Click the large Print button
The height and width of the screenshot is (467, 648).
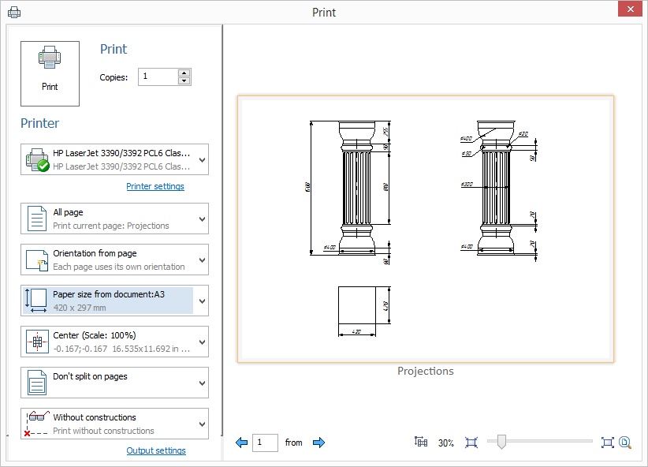tap(50, 73)
